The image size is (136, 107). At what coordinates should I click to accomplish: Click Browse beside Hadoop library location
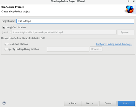(x=96, y=49)
